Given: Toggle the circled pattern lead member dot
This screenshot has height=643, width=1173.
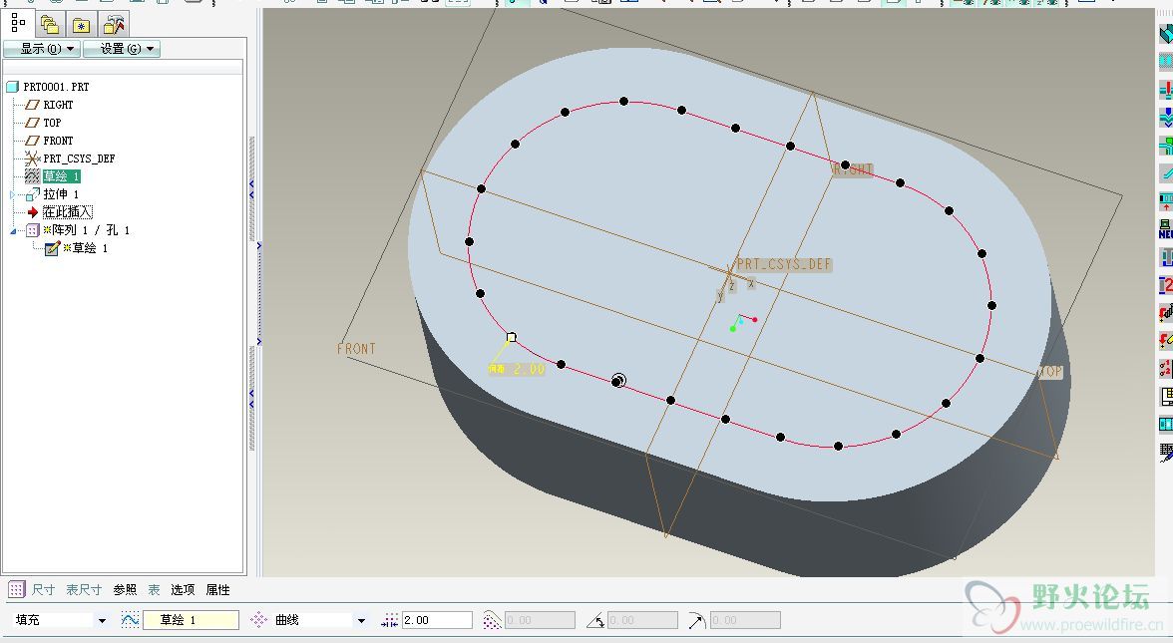Looking at the screenshot, I should coord(618,381).
